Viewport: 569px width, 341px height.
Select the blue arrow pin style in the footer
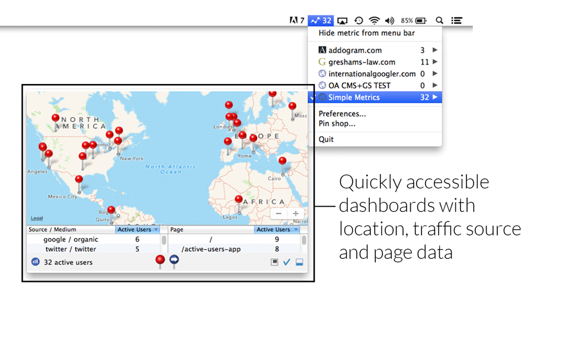[x=174, y=261]
